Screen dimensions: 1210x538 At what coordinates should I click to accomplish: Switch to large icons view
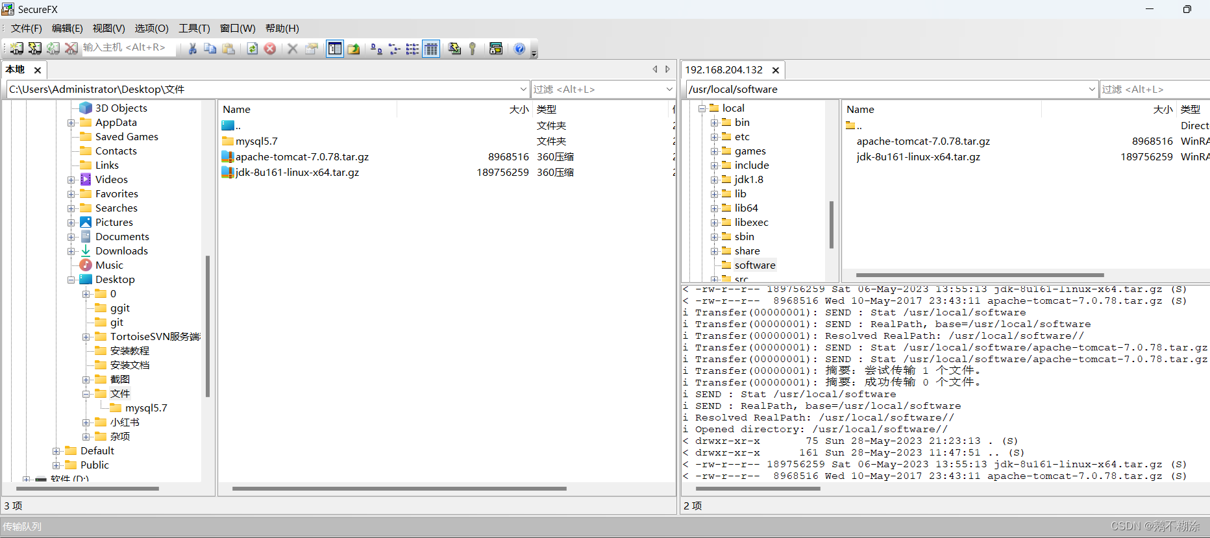coord(376,49)
